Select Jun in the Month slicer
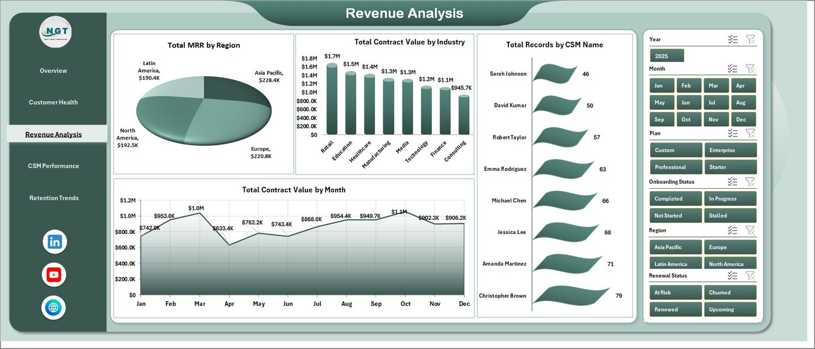 point(689,102)
